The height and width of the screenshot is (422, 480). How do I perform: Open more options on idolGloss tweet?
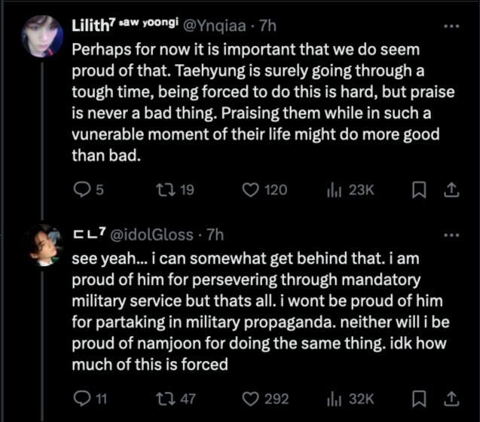[x=451, y=235]
